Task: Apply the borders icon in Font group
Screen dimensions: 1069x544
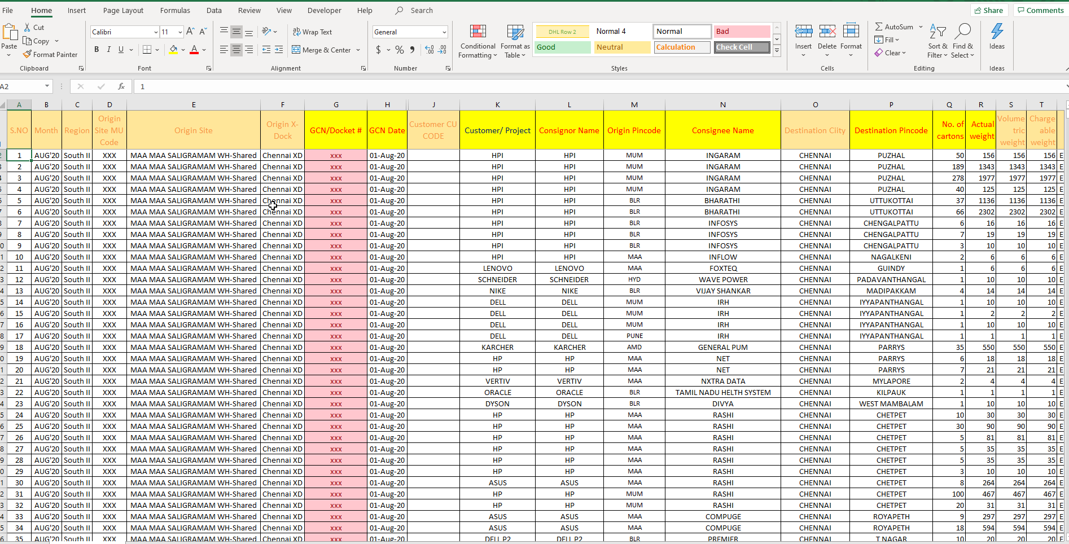Action: pos(147,50)
